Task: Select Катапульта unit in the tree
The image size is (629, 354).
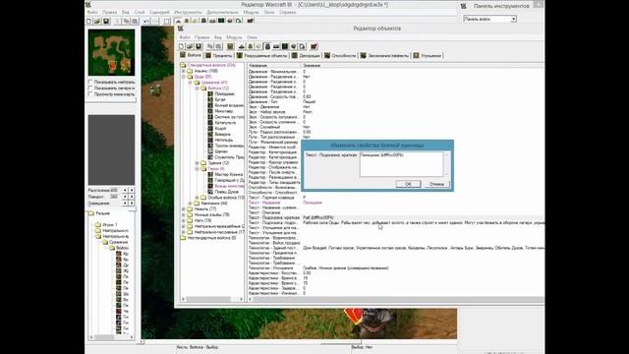Action: [x=225, y=123]
